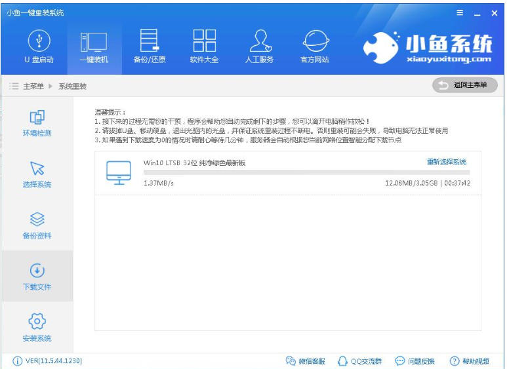Screen dimensions: 507x369
Task: Click the 小鱼系统 fish logo
Action: (x=381, y=47)
